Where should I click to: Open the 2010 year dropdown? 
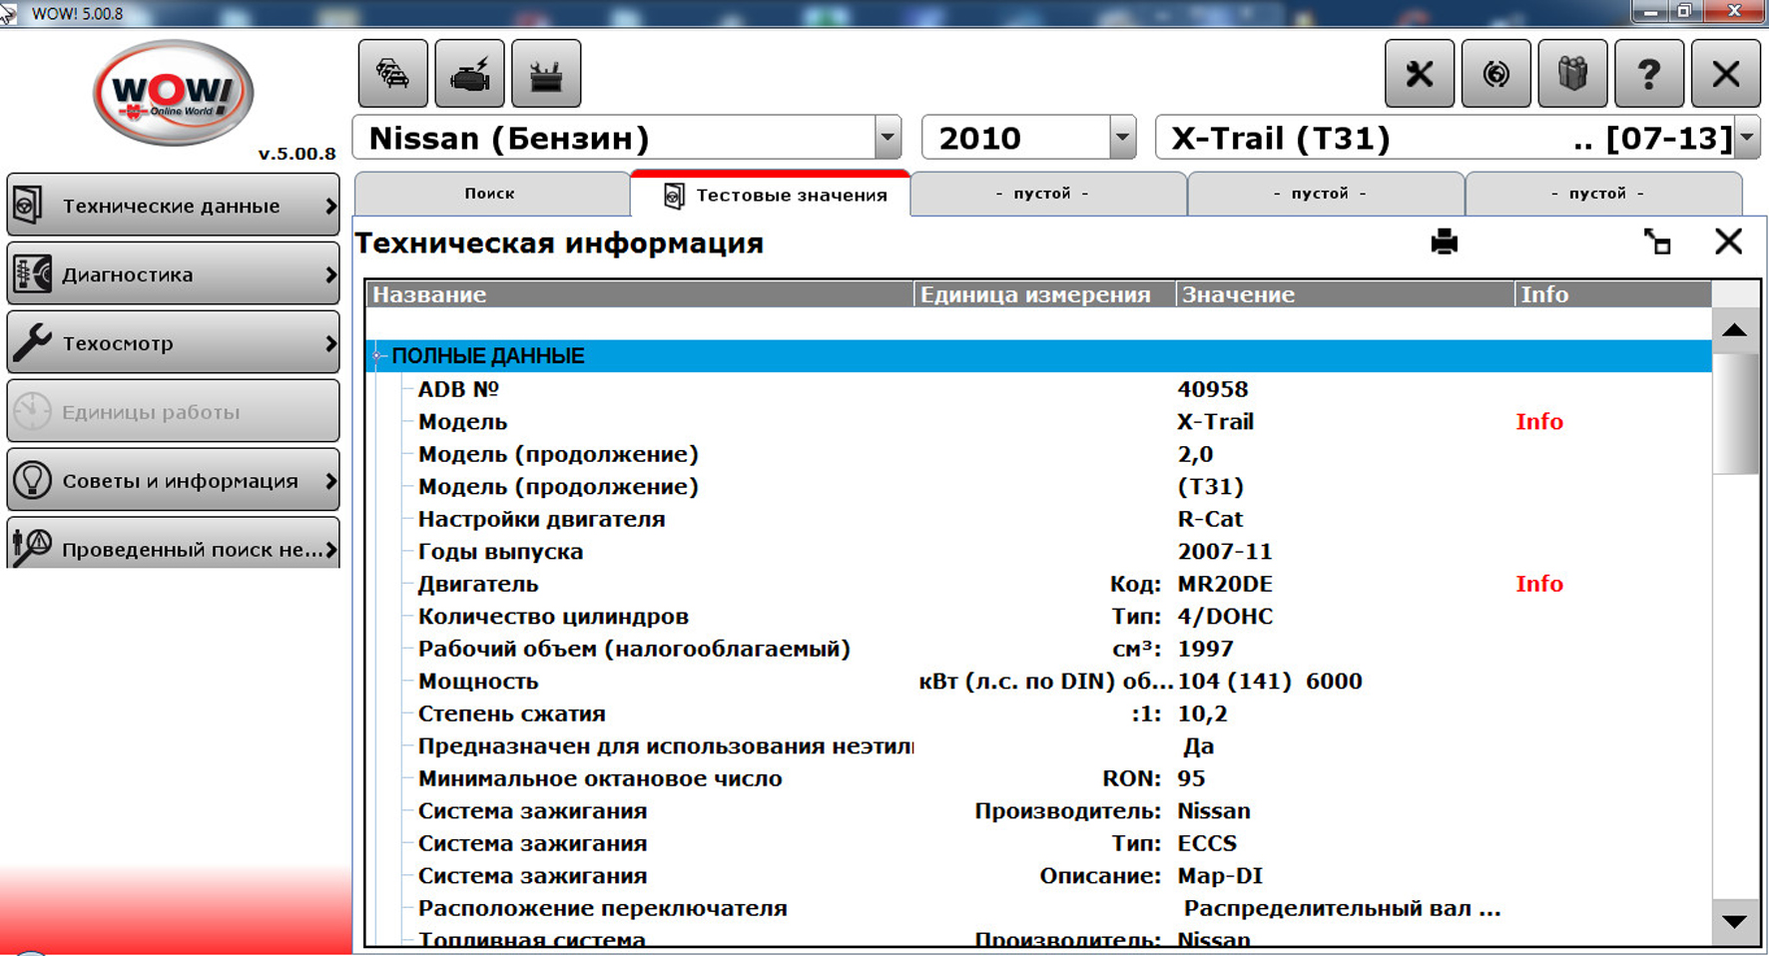[1122, 138]
